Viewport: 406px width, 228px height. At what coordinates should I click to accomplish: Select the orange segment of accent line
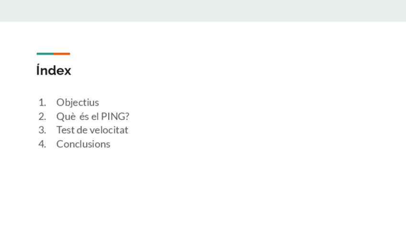[62, 54]
